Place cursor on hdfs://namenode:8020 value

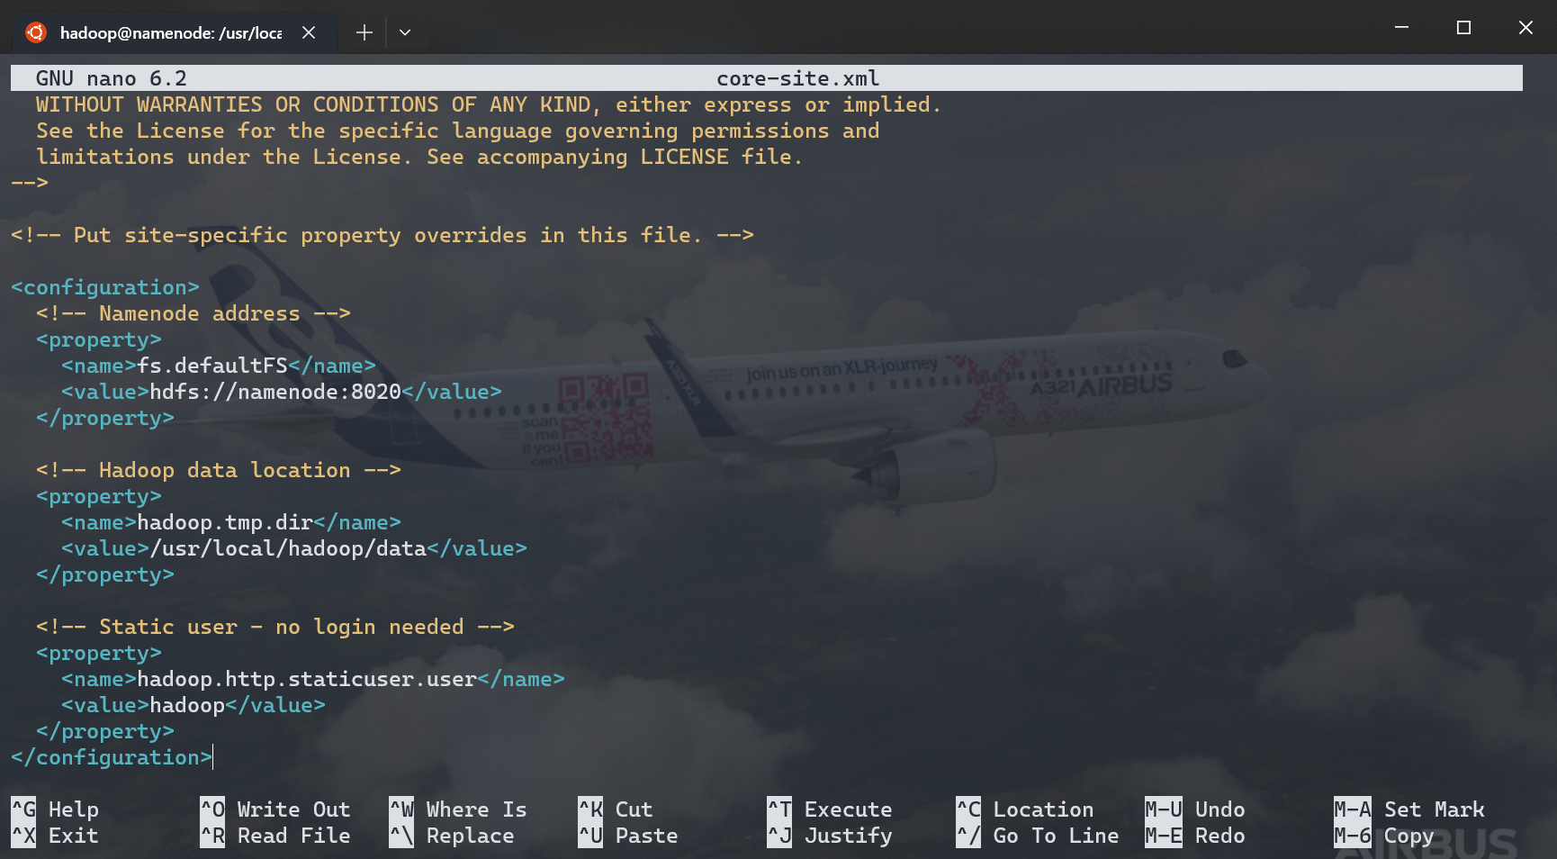tap(275, 392)
